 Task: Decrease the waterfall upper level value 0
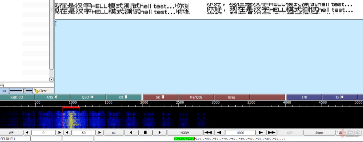[27, 133]
